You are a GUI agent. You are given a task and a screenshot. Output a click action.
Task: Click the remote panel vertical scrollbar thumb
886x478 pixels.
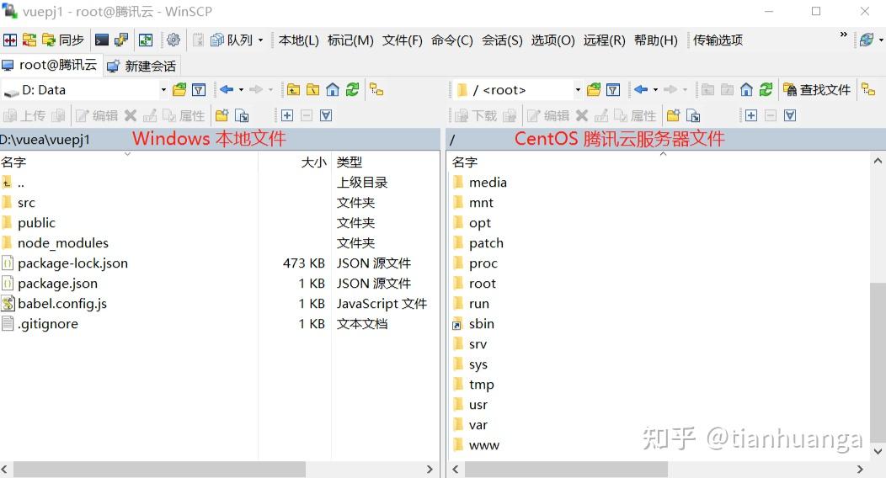pyautogui.click(x=878, y=362)
